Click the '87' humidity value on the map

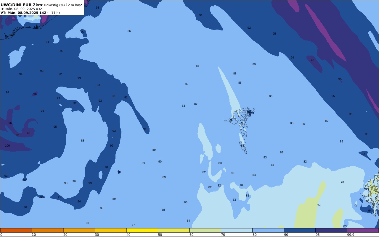pyautogui.click(x=133, y=225)
